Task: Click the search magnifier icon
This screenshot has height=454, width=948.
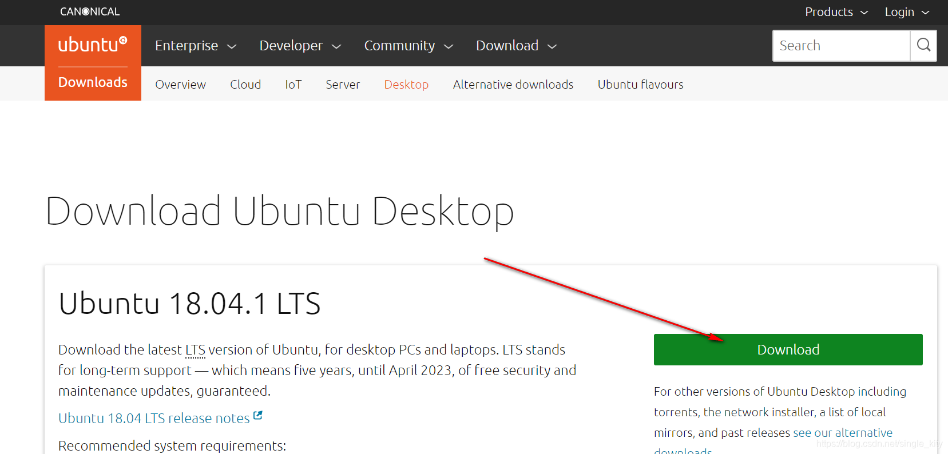Action: click(x=923, y=45)
